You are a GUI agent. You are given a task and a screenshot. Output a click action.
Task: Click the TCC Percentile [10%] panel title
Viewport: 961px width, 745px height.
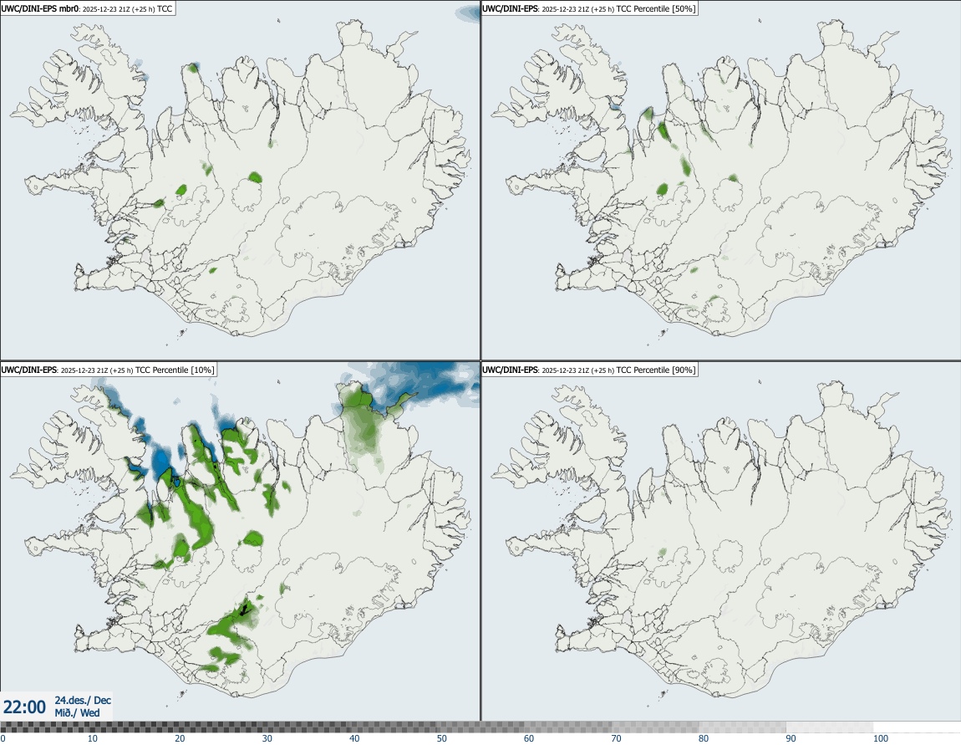[x=109, y=370]
